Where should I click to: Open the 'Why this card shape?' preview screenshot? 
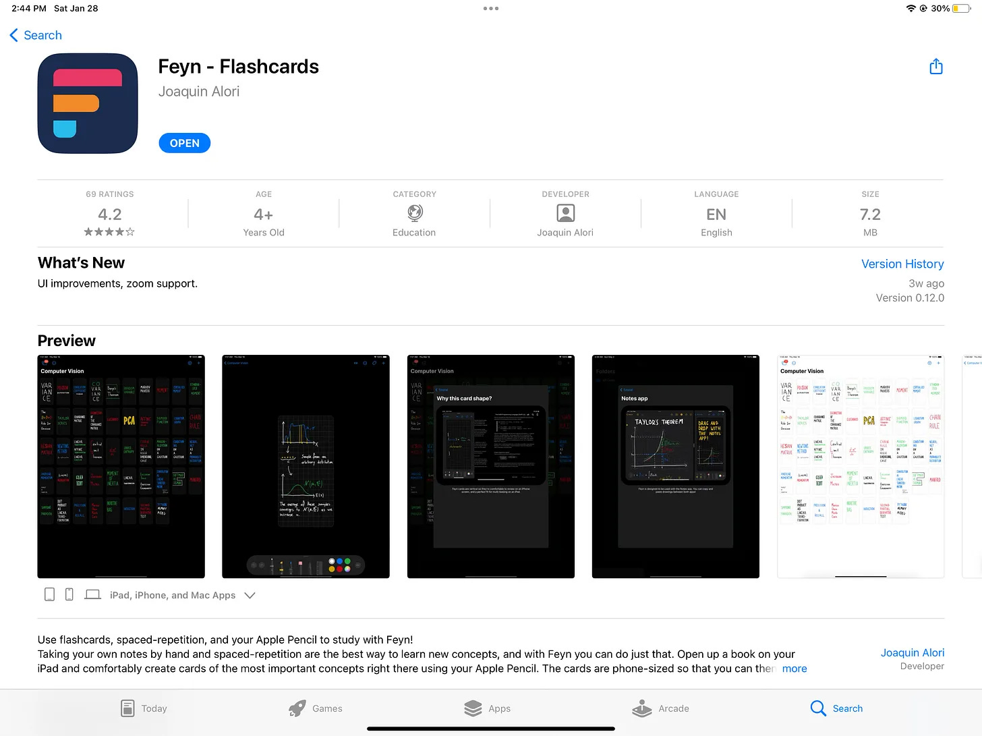click(x=490, y=466)
